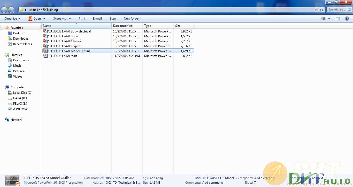Click the DATA (D:) drive icon

pyautogui.click(x=10, y=98)
